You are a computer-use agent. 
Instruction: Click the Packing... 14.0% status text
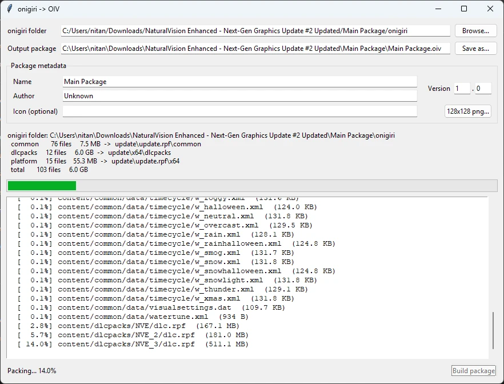(32, 371)
